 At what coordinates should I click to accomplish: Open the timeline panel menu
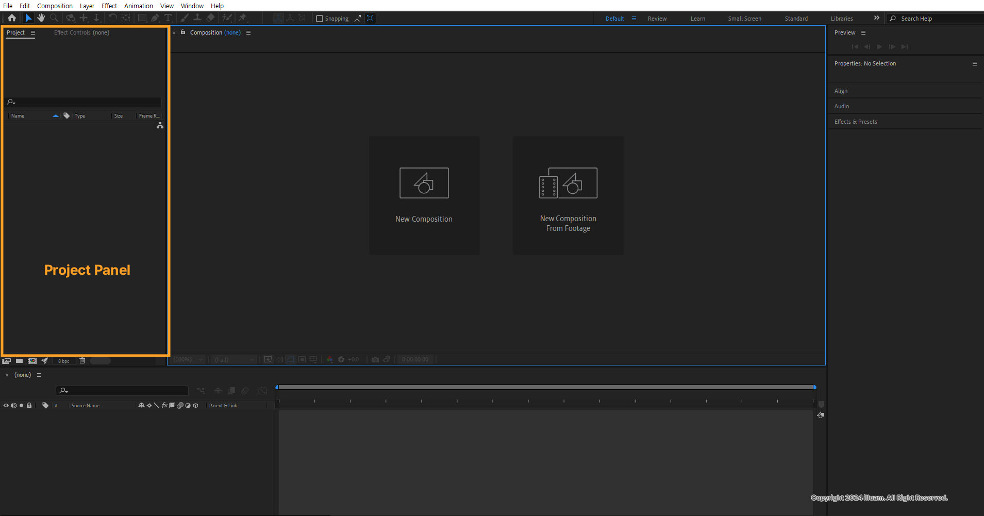tap(39, 375)
